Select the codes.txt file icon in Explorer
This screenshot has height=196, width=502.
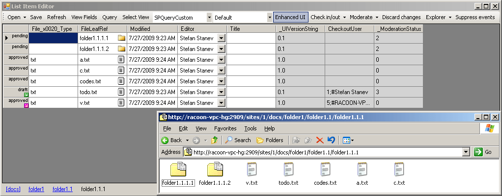[x=325, y=169]
